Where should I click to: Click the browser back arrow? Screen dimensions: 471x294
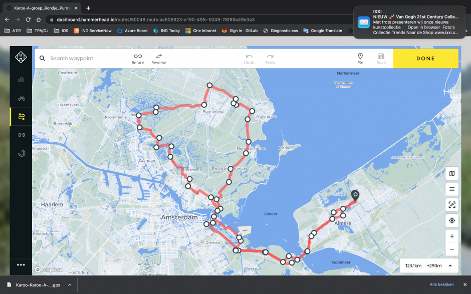tap(7, 20)
